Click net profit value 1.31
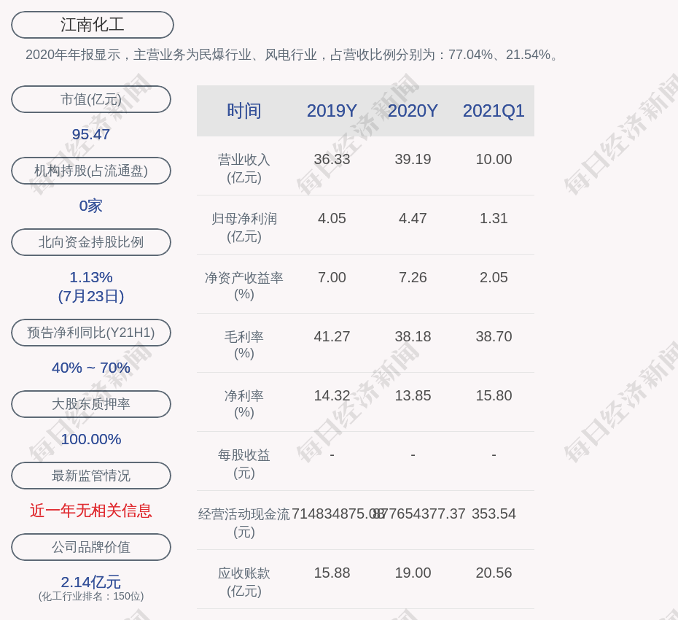 (494, 219)
